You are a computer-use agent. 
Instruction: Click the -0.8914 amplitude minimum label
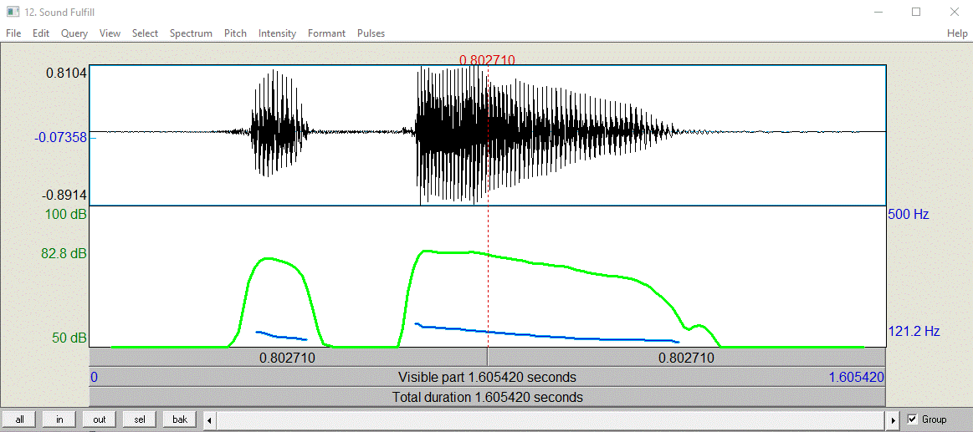pos(64,196)
